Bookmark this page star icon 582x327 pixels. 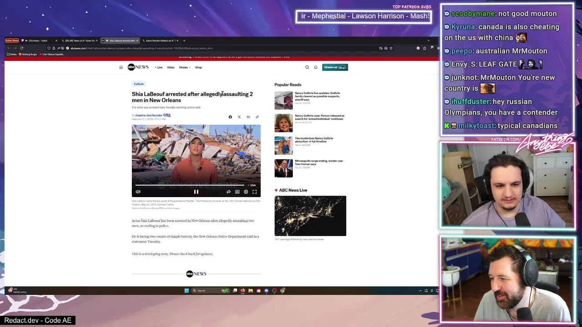pyautogui.click(x=391, y=48)
